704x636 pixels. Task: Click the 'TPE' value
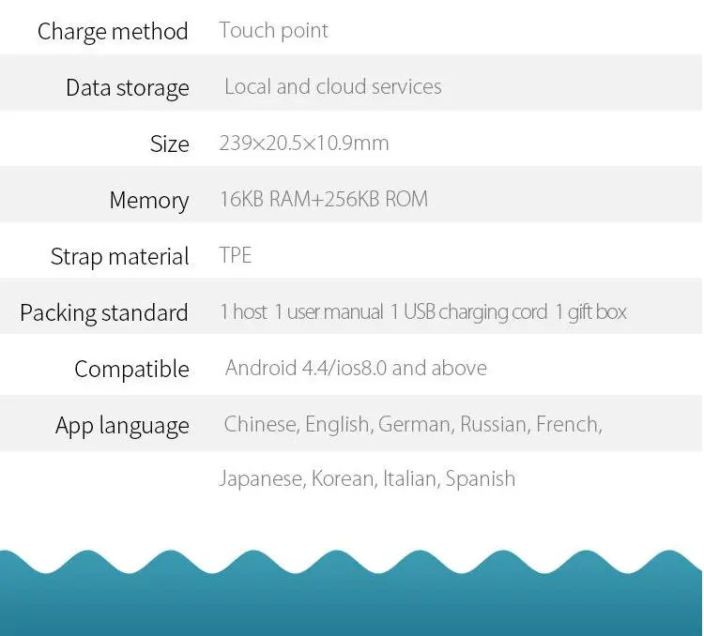point(236,255)
